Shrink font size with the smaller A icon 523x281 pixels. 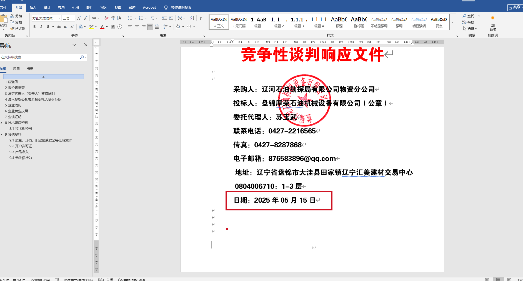(86, 18)
